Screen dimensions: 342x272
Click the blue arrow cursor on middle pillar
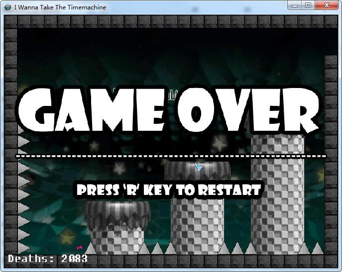tap(199, 167)
